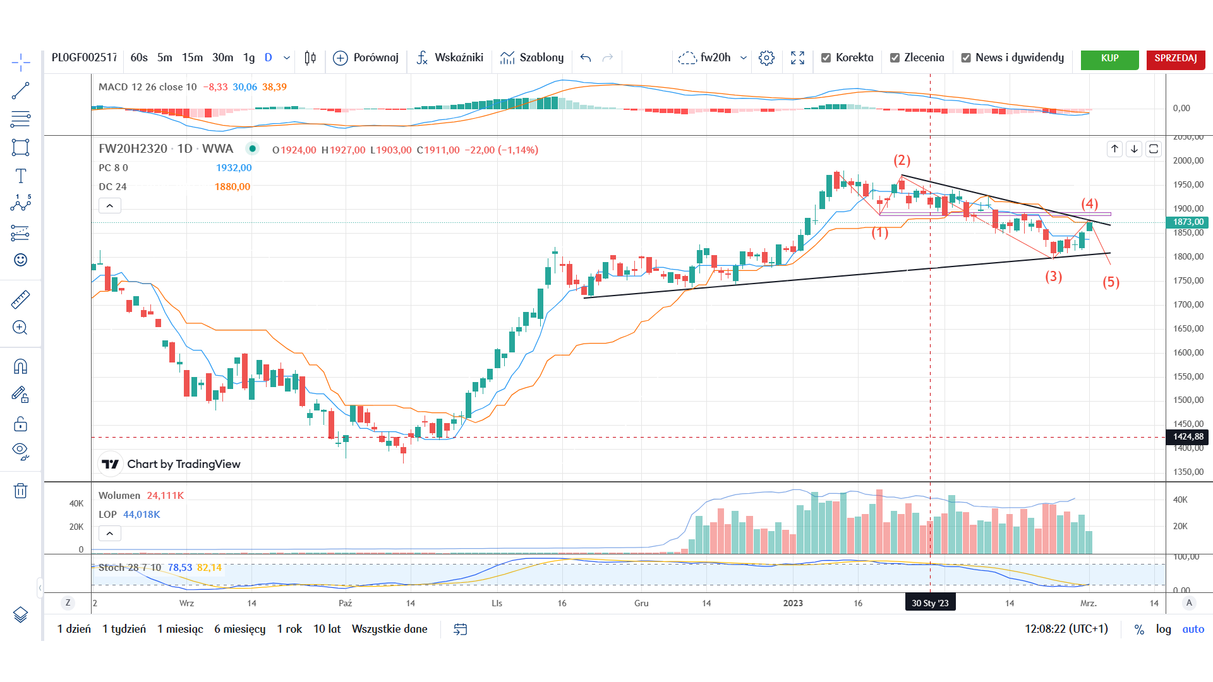Image resolution: width=1213 pixels, height=682 pixels.
Task: Open the Fibonacci lines tool
Action: 20,119
